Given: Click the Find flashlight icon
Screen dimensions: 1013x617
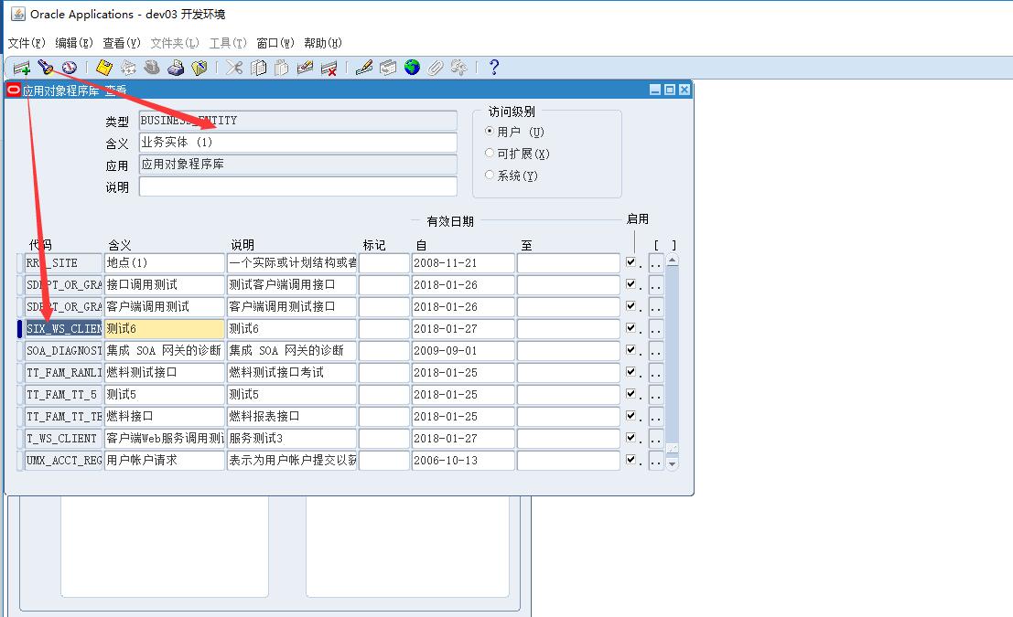Looking at the screenshot, I should (45, 68).
